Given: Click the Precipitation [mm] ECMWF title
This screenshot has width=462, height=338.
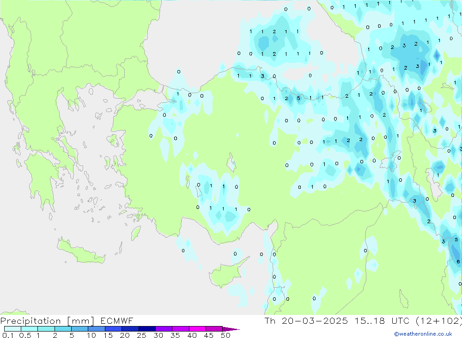Looking at the screenshot, I should (x=67, y=320).
